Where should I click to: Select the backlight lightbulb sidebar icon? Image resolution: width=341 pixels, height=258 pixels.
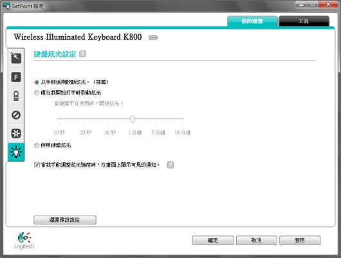coord(16,152)
